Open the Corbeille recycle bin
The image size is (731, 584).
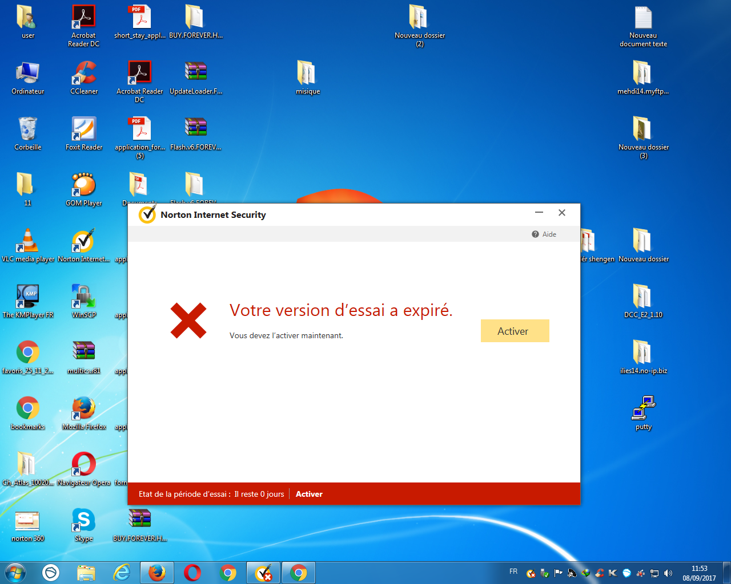coord(28,134)
